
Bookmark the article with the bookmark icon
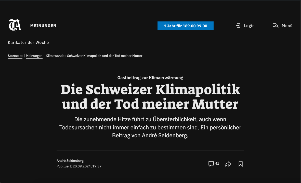[240, 164]
